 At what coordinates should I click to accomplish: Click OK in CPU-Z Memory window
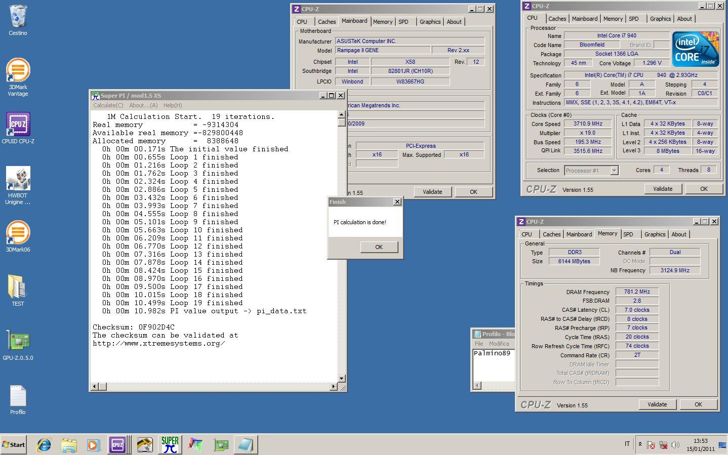[698, 404]
